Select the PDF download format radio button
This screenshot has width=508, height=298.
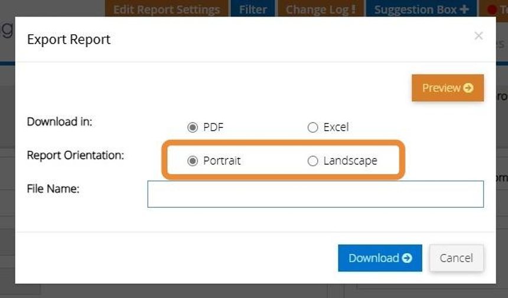click(x=192, y=127)
